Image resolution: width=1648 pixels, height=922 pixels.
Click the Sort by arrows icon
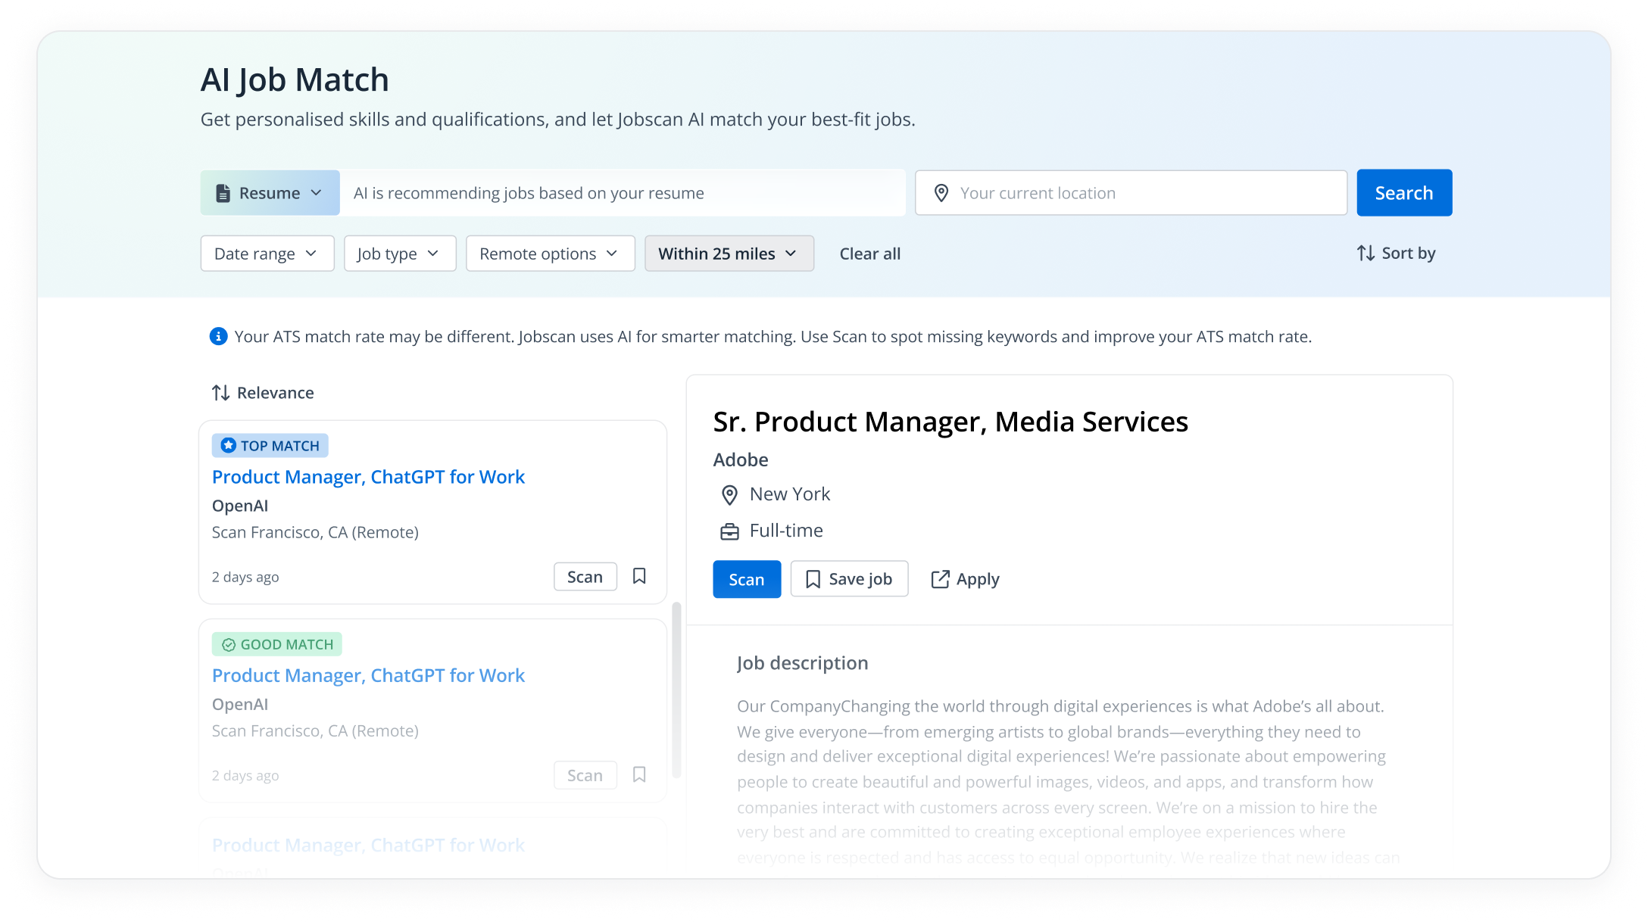pos(1366,253)
